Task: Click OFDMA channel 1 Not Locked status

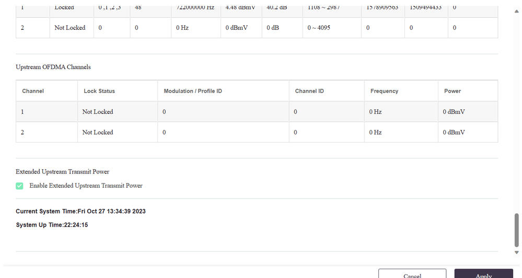Action: click(x=98, y=112)
